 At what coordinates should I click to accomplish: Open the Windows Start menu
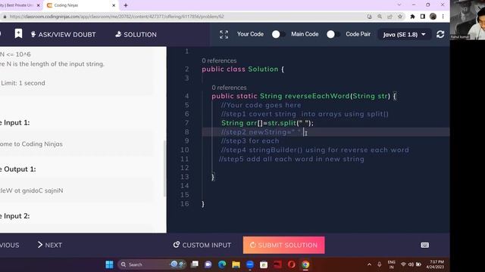point(109,264)
